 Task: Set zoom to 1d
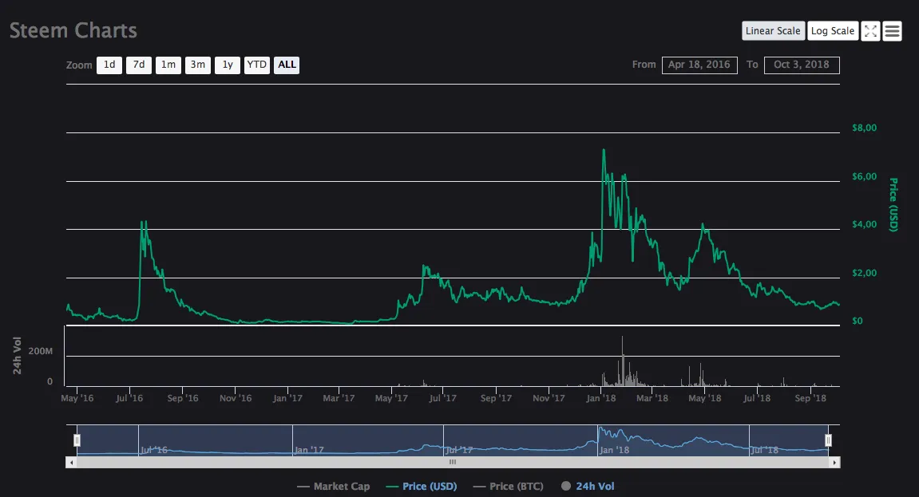pos(109,65)
